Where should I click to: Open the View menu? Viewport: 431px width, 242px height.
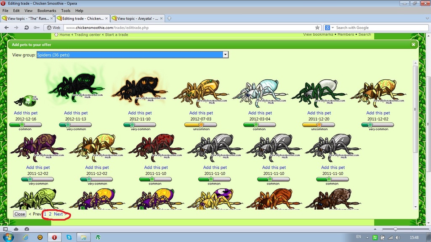(x=28, y=11)
